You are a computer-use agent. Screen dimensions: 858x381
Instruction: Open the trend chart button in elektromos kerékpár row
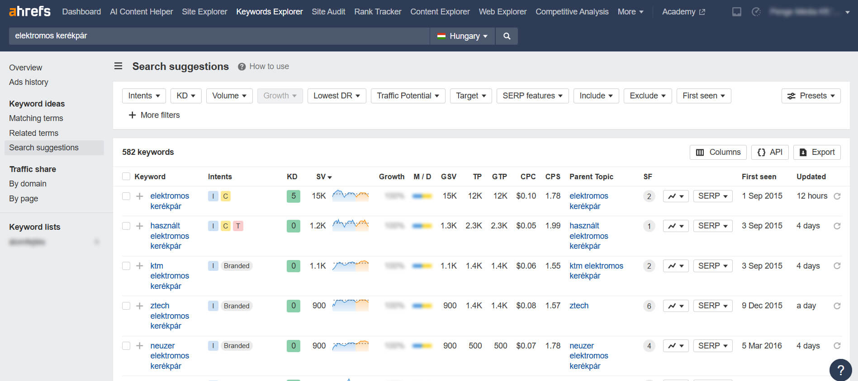(676, 196)
